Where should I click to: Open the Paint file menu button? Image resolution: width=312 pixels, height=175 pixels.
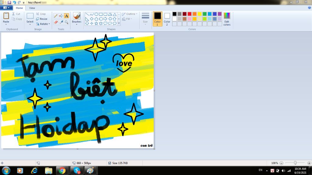tap(6, 8)
